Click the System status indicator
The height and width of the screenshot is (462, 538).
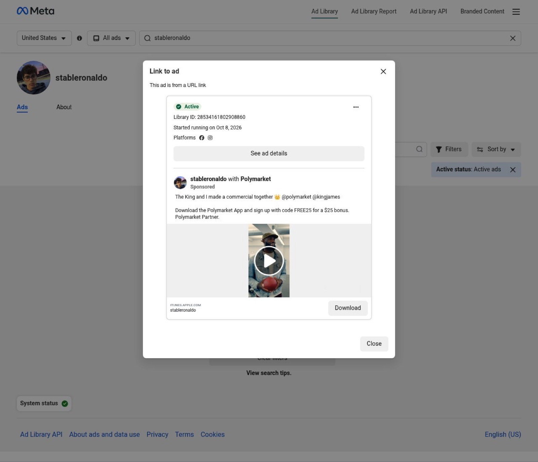tap(44, 404)
